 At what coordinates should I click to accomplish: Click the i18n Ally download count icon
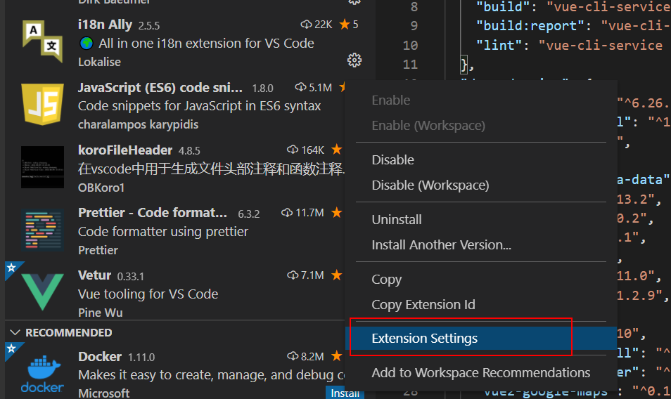pos(307,25)
